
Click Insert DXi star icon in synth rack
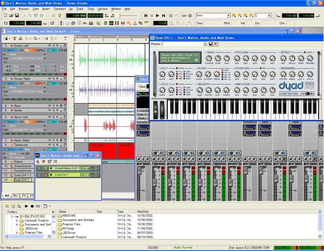pyautogui.click(x=38, y=162)
